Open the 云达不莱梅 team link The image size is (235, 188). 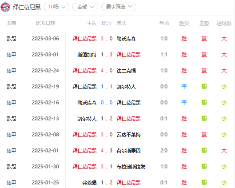(x=128, y=135)
